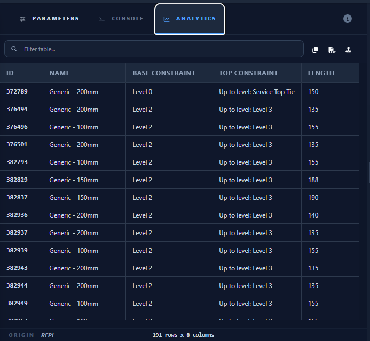This screenshot has height=341, width=370.
Task: Click the search magnifier icon
Action: pos(14,49)
